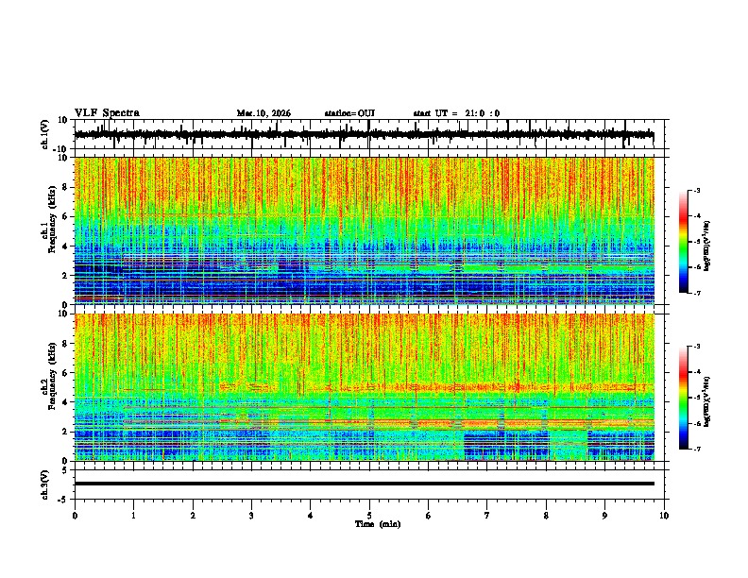Click time axis tick label '5'
Image resolution: width=748 pixels, height=578 pixels.
(369, 516)
